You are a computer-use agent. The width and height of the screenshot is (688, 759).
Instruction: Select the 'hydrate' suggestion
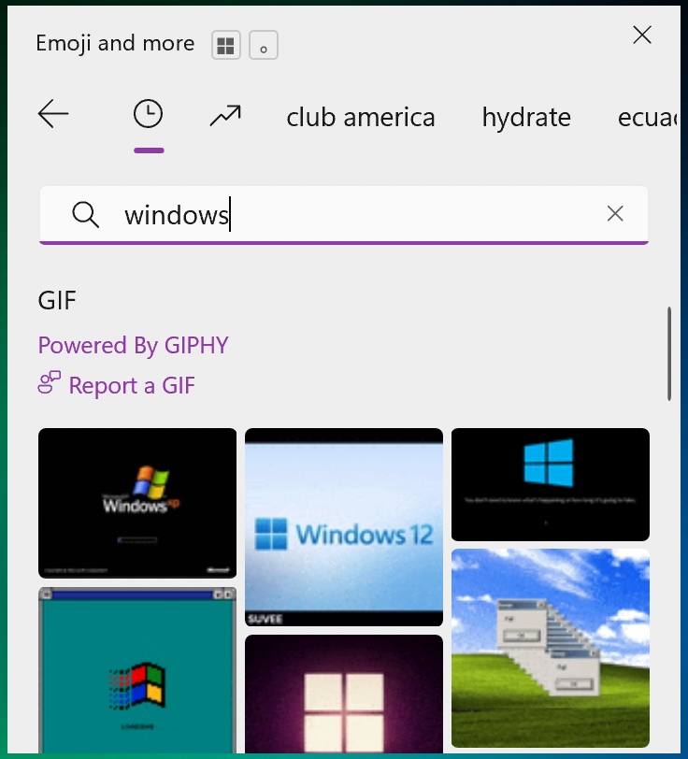tap(526, 117)
